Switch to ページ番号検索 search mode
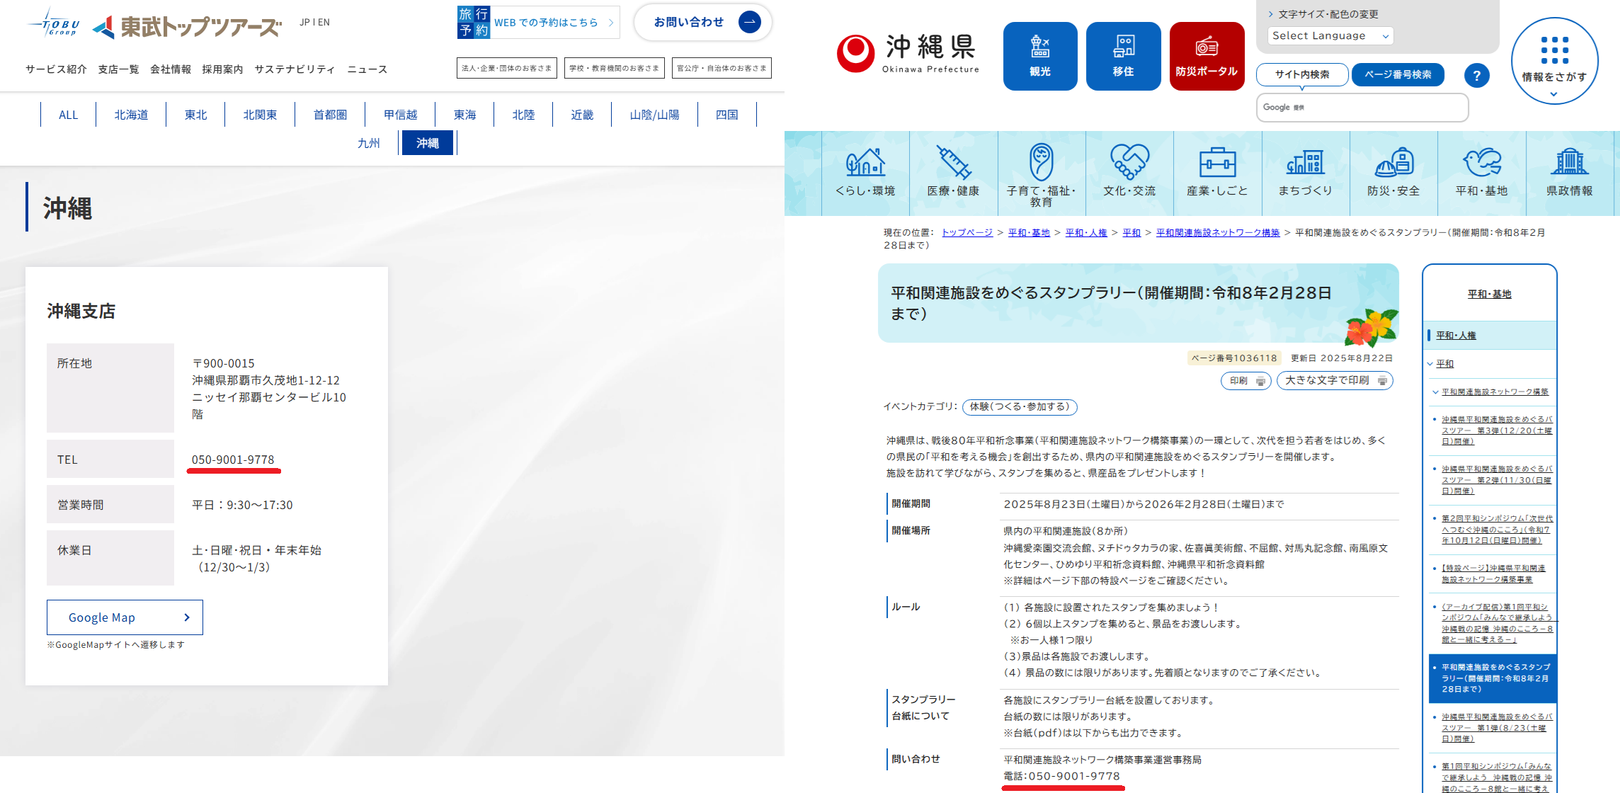 [x=1398, y=74]
